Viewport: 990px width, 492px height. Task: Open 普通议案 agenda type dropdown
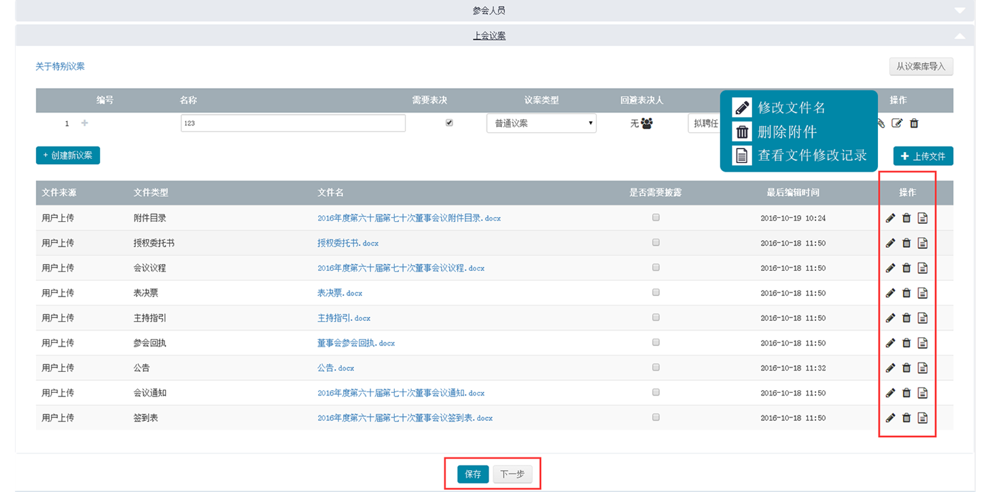[x=542, y=124]
